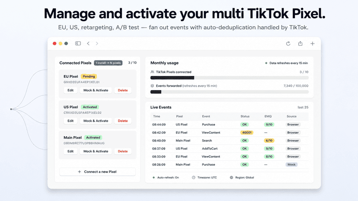This screenshot has height=201, width=358.
Task: Add a new tab with plus icon
Action: click(x=312, y=44)
